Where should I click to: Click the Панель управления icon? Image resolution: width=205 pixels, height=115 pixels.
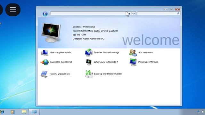(44, 74)
